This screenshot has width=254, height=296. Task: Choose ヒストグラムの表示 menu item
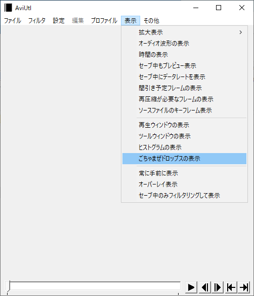point(184,147)
